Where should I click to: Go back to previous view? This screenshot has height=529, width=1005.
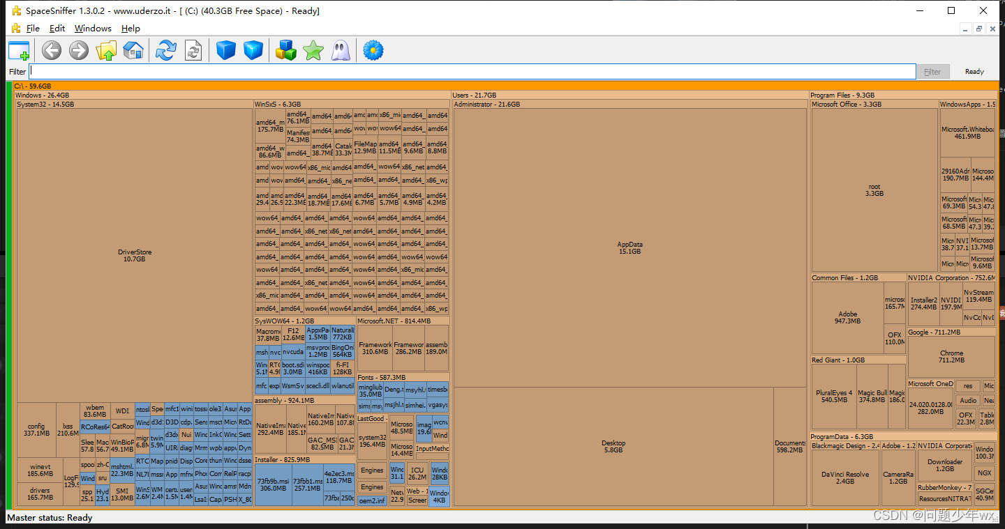(x=52, y=50)
